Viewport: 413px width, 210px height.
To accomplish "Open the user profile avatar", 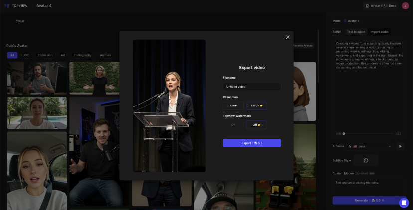I will (405, 6).
